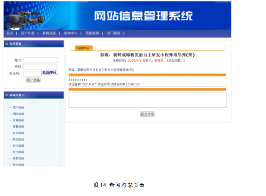Open 军事新闻 category link

click(18, 127)
